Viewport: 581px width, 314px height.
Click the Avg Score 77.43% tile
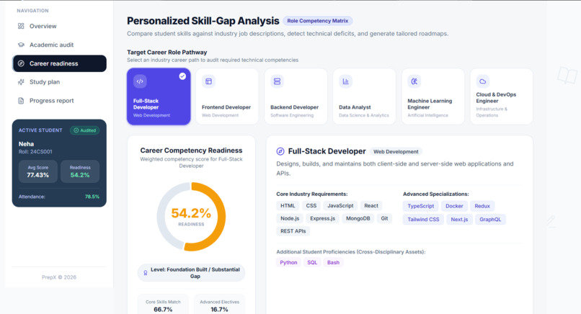pyautogui.click(x=37, y=171)
